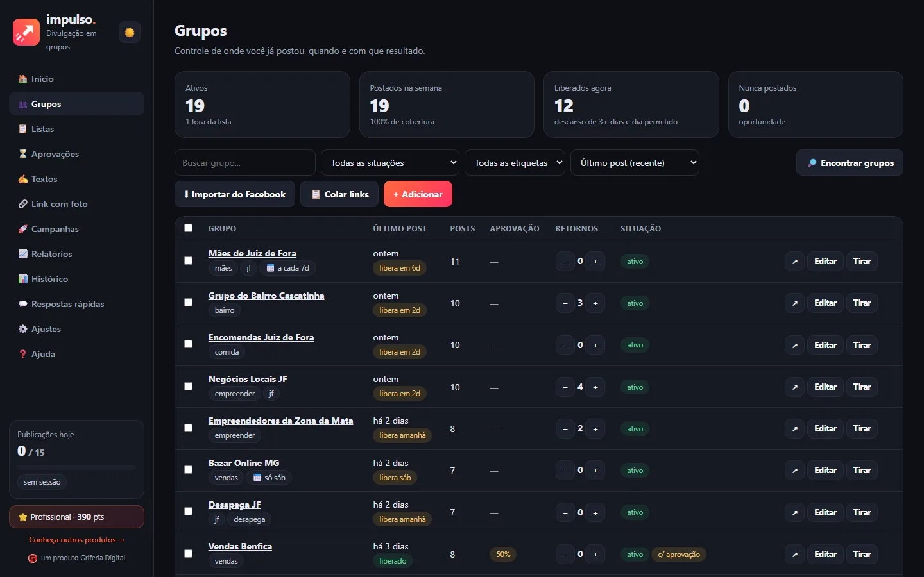
Task: Open arrow icon for Desapega JF
Action: pyautogui.click(x=794, y=512)
